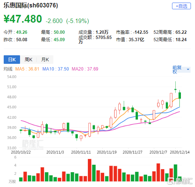The height and width of the screenshot is (187, 195).
Task: Click the 52周最高 value 65.22
Action: [181, 32]
